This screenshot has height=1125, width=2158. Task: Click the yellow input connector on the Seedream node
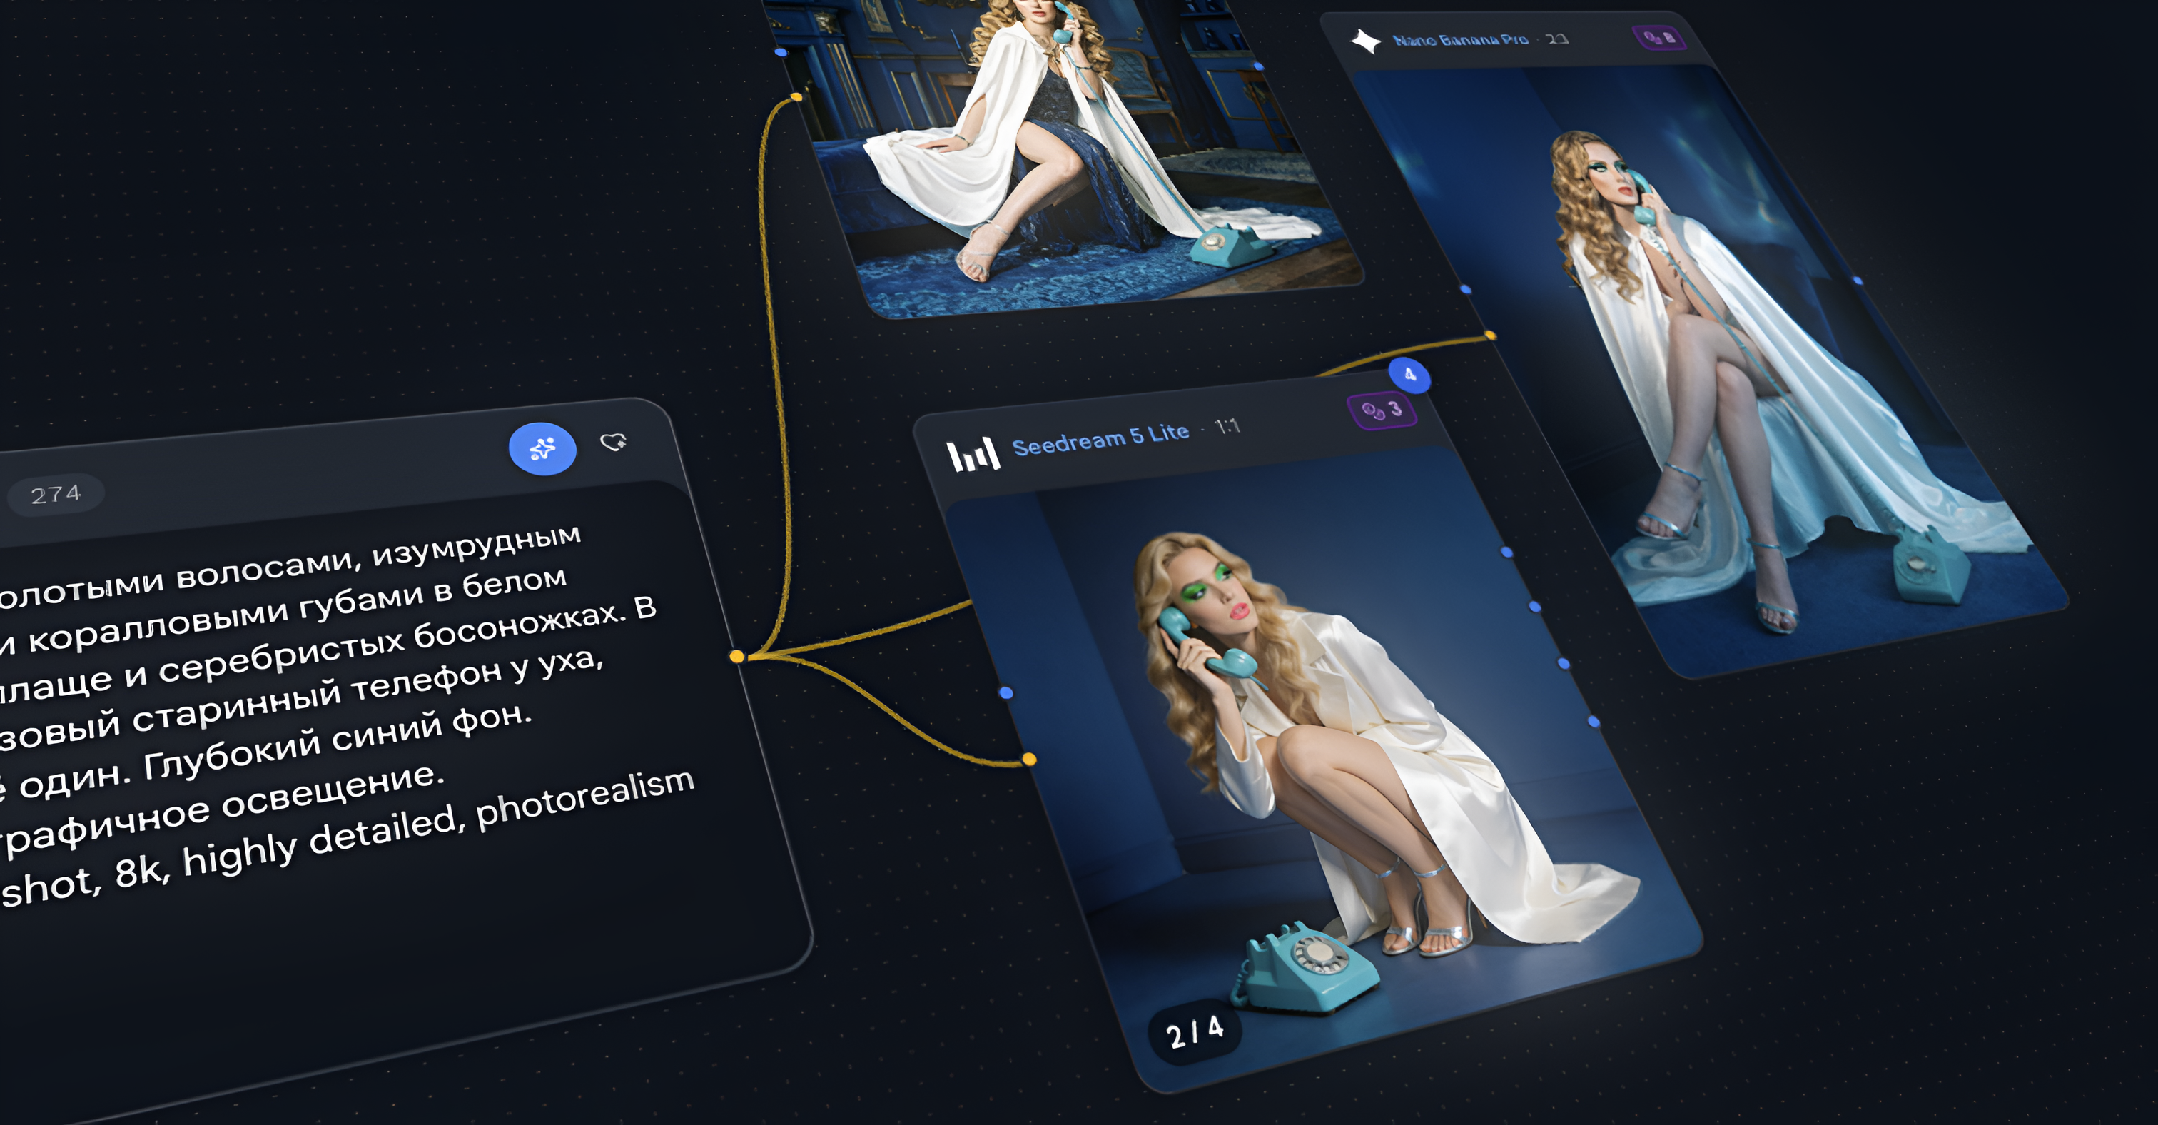1030,759
